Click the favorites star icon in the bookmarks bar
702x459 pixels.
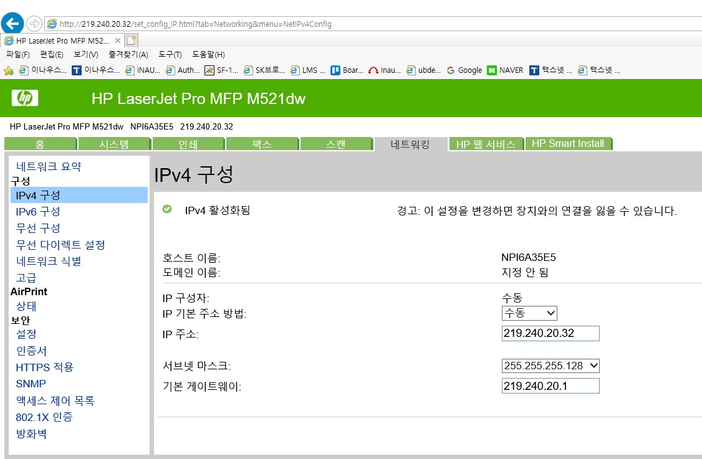tap(9, 70)
